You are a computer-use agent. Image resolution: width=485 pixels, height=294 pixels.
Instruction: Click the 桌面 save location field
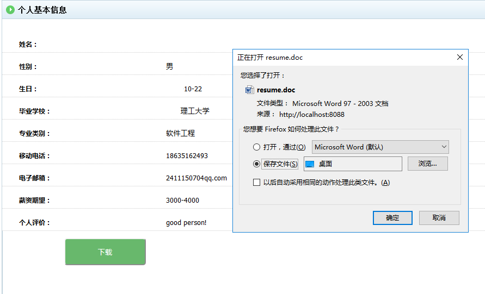353,164
